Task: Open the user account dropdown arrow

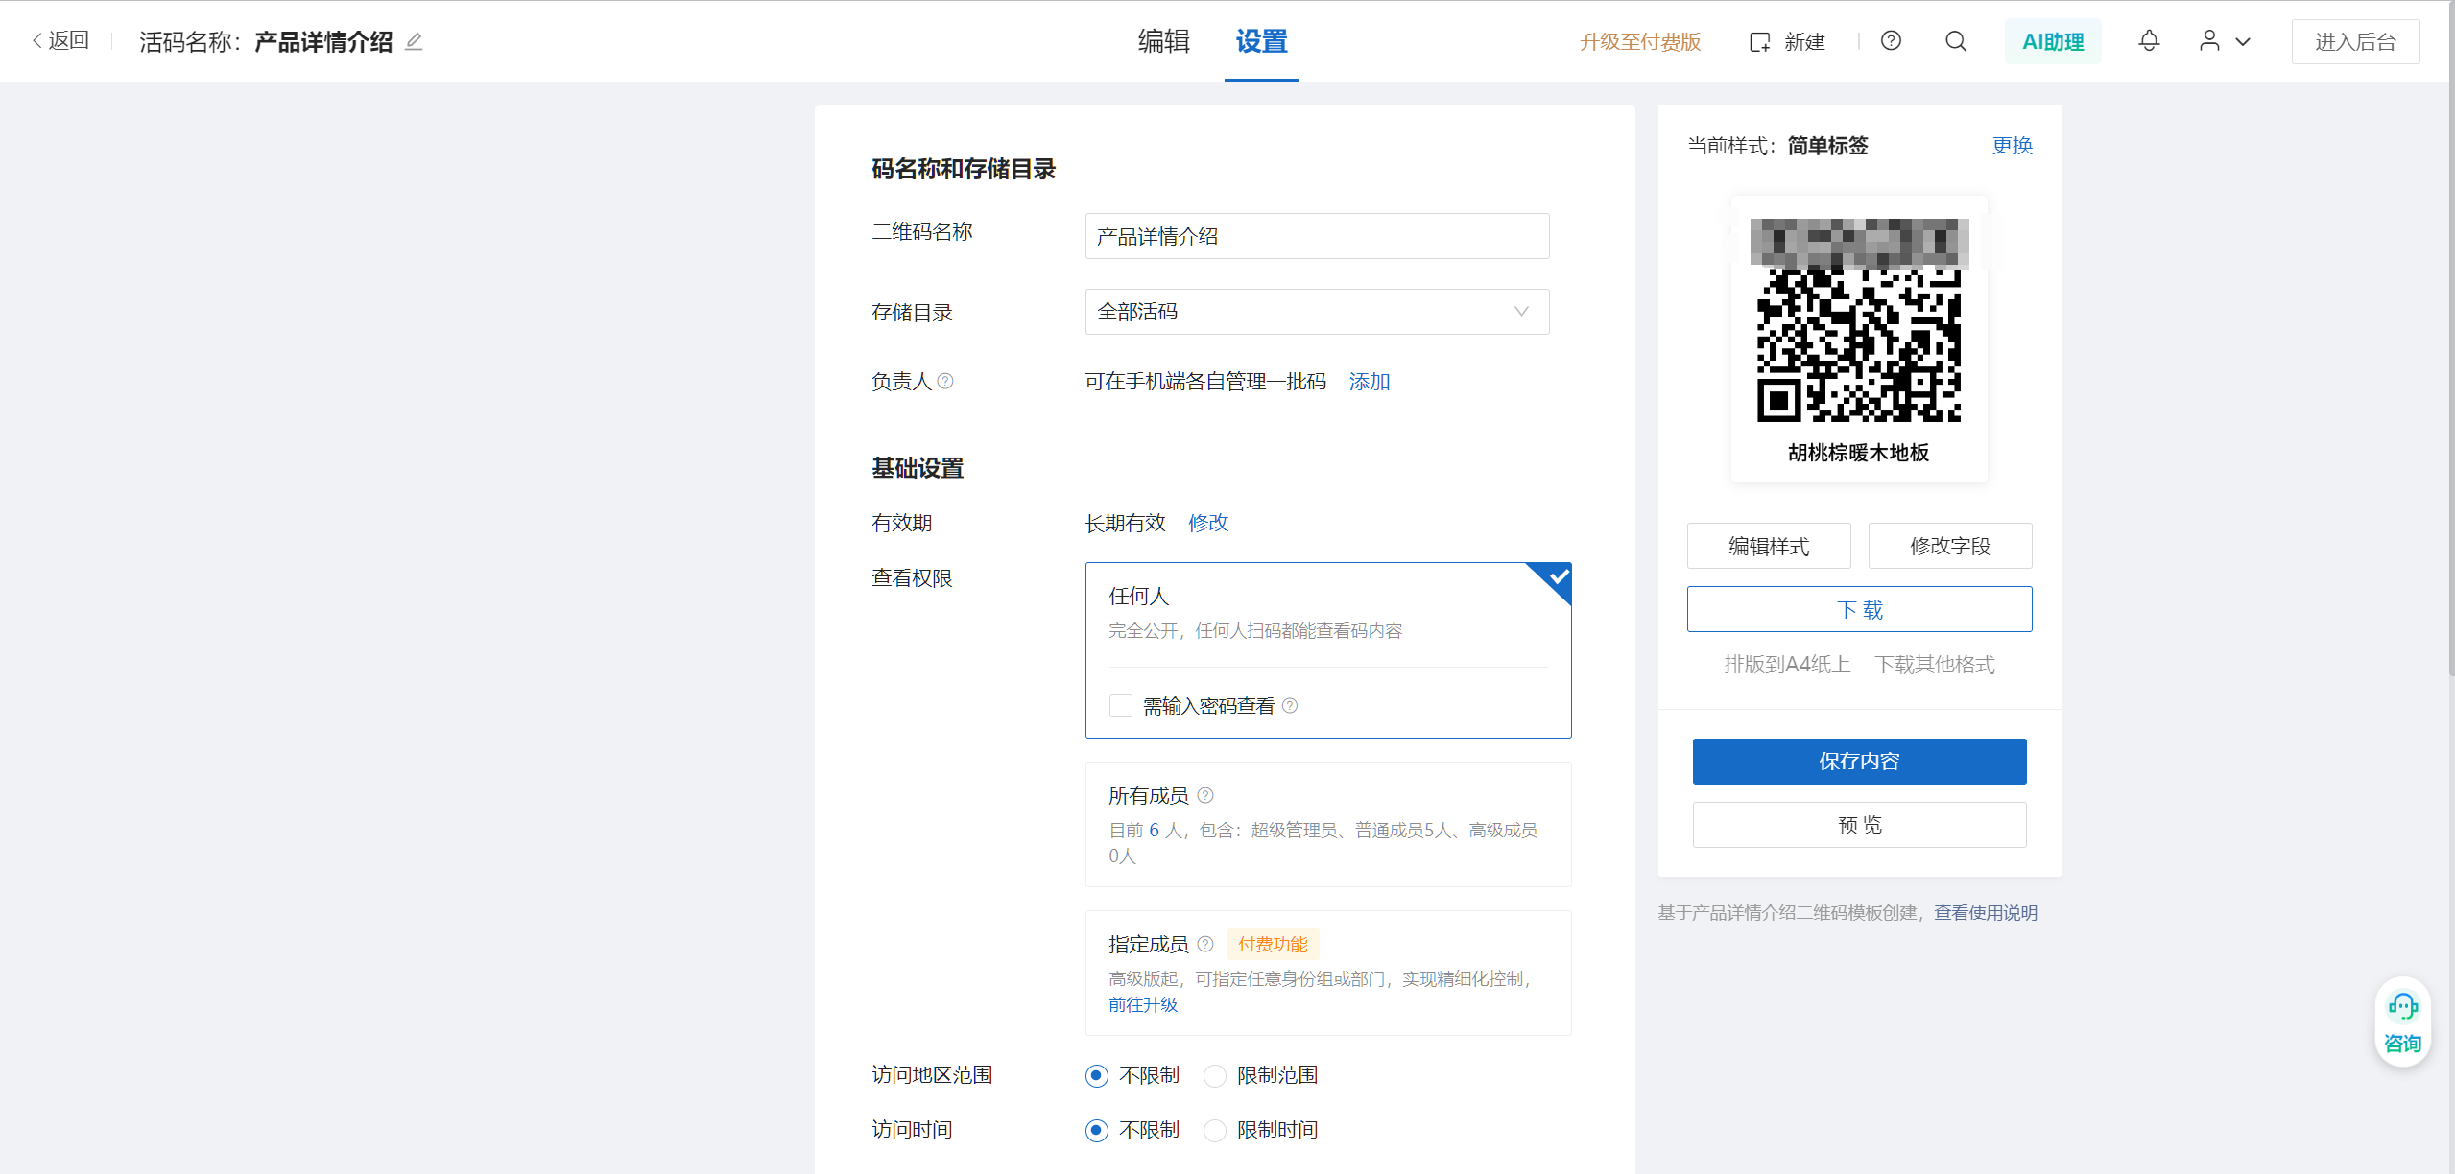Action: [2243, 42]
